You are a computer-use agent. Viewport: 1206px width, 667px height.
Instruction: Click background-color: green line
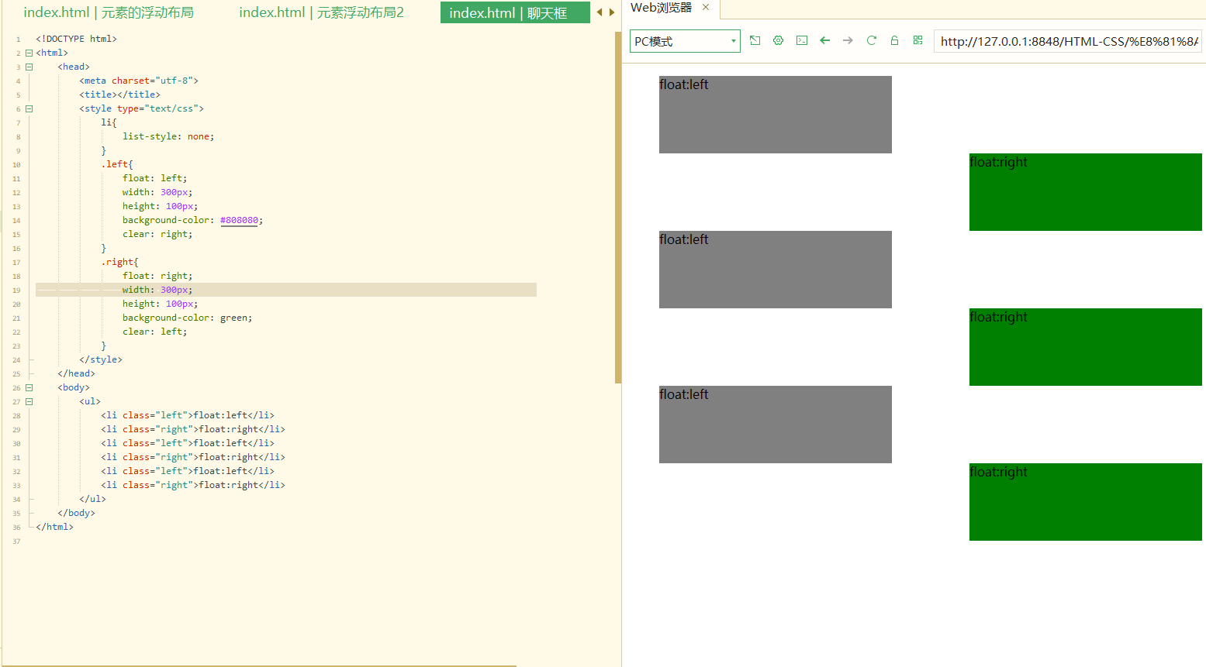(187, 318)
